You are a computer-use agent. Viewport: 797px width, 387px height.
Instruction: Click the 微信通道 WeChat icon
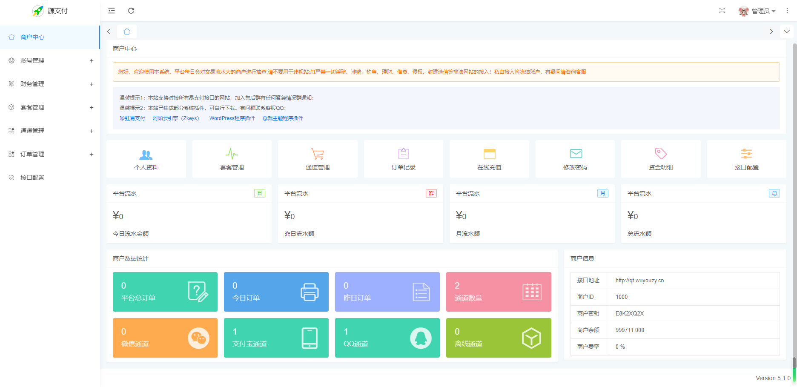click(198, 338)
